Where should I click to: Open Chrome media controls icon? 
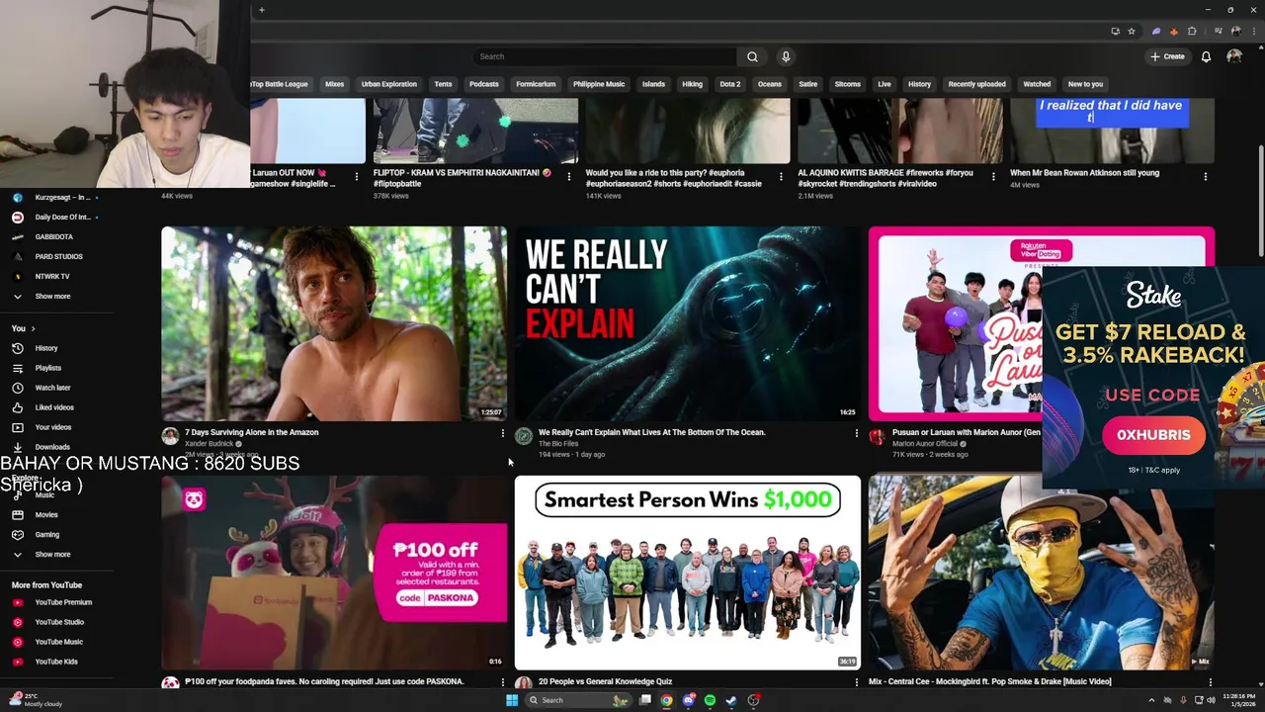pos(1218,31)
